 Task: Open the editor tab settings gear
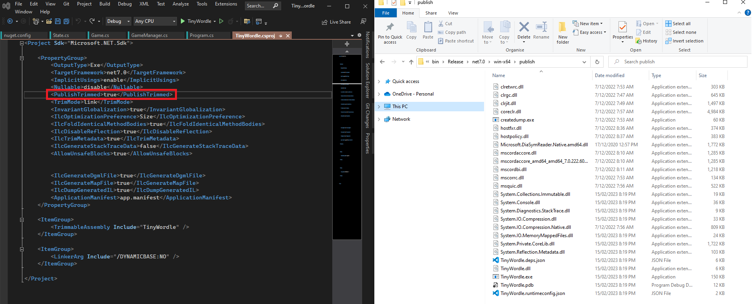click(x=359, y=35)
